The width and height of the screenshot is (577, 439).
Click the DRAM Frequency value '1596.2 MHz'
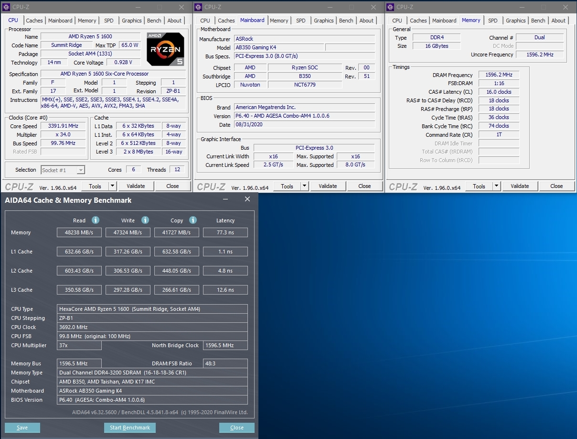[499, 75]
